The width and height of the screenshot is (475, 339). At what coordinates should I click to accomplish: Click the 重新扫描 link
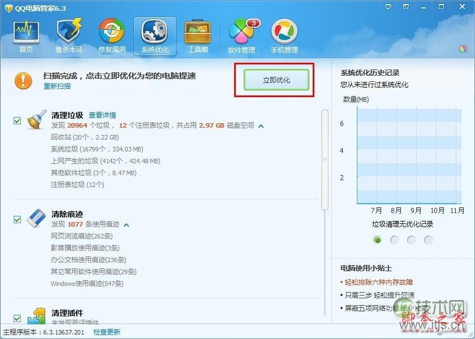pos(57,86)
